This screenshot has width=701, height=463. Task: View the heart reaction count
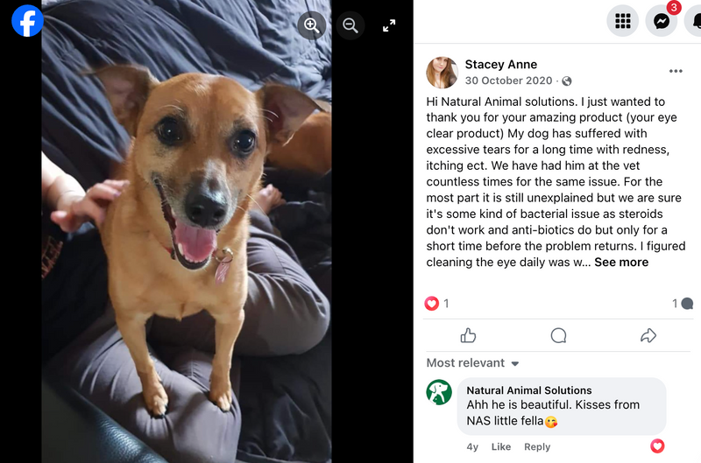pyautogui.click(x=436, y=304)
